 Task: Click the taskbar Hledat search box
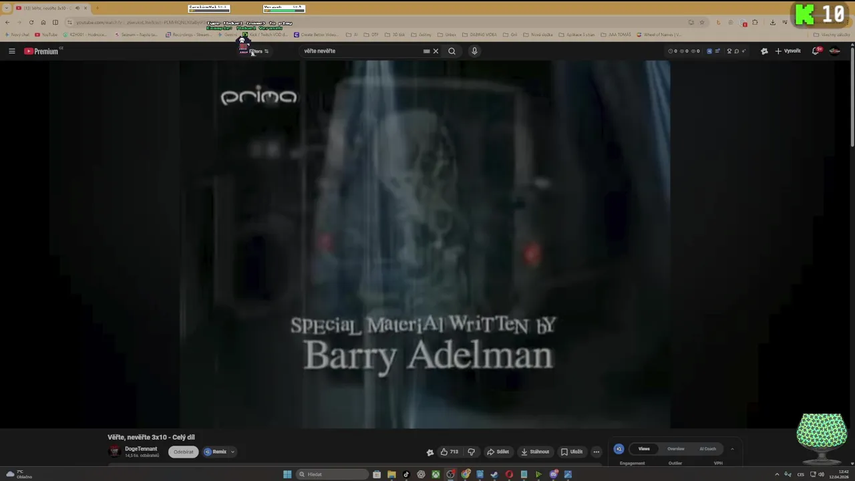tap(332, 474)
